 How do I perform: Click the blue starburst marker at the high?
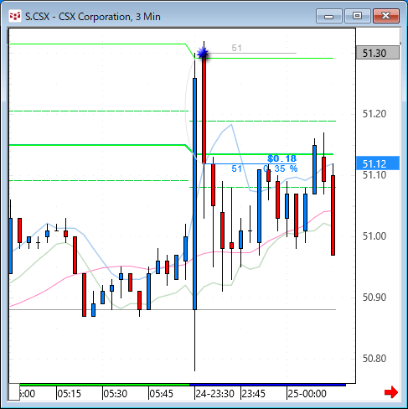203,53
